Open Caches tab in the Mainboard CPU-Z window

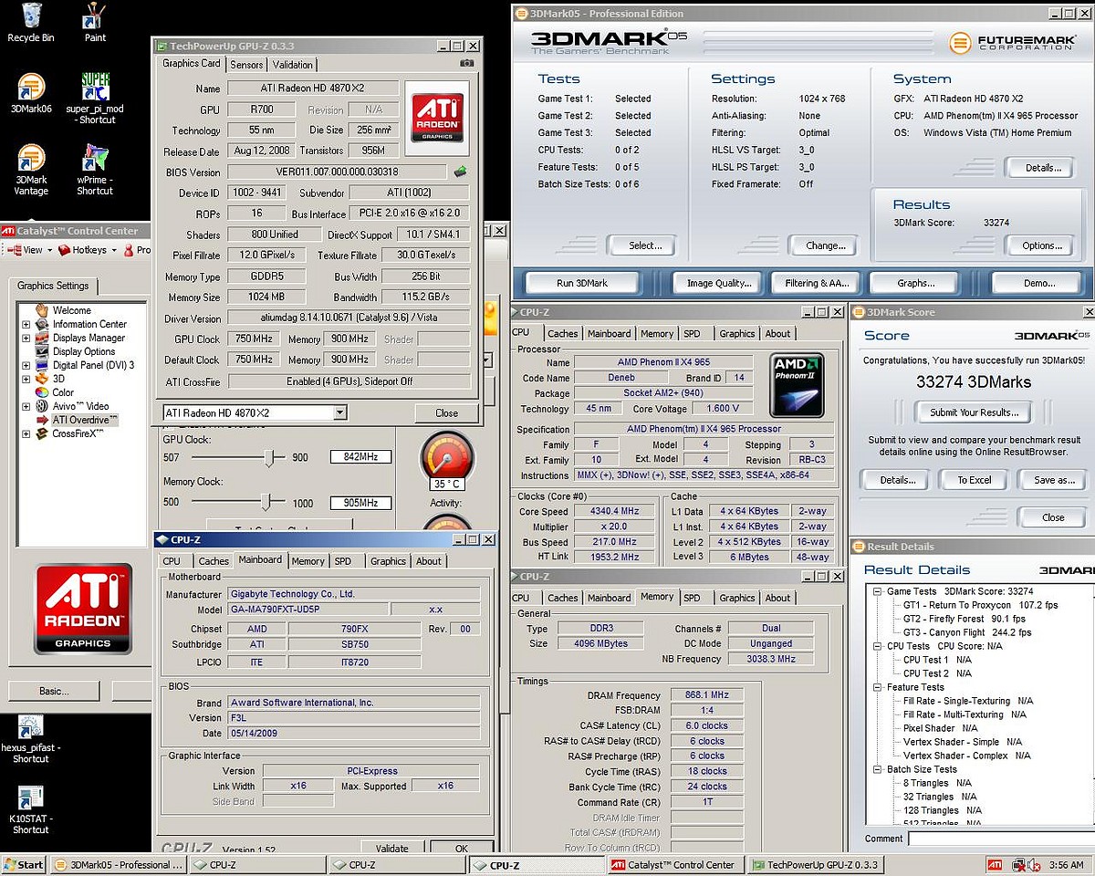214,561
